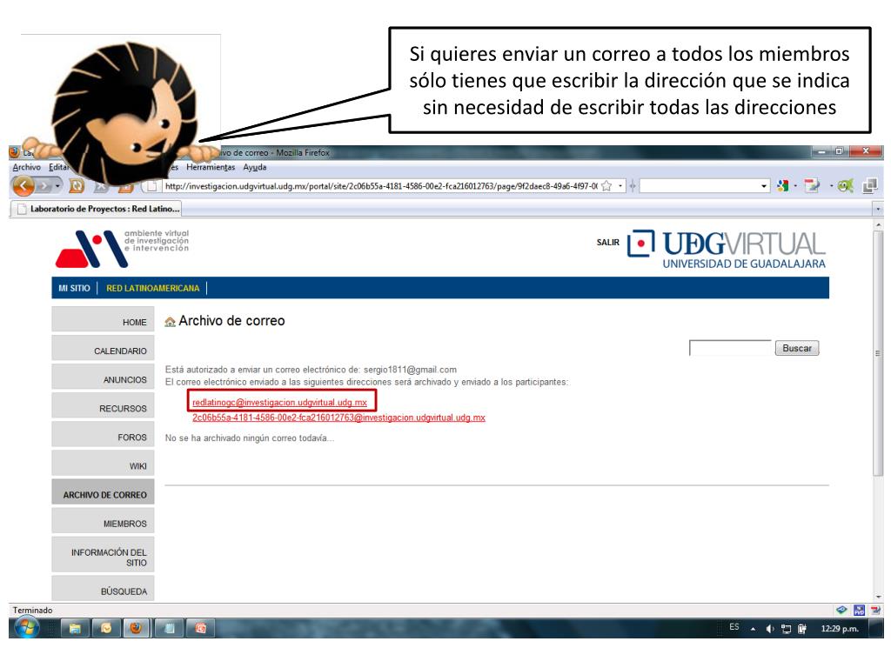
Task: Open the notepad app taskbar button
Action: 169,628
